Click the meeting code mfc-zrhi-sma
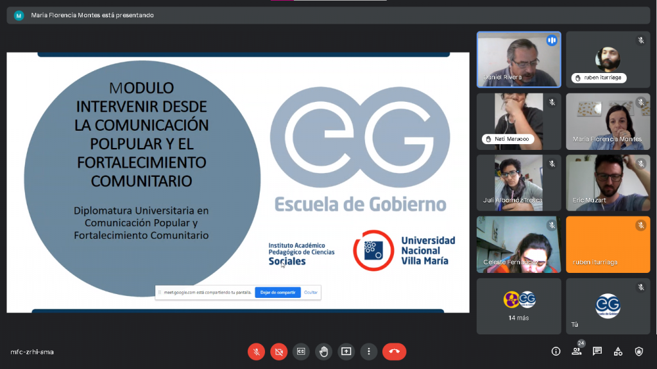This screenshot has height=369, width=657. pyautogui.click(x=32, y=352)
